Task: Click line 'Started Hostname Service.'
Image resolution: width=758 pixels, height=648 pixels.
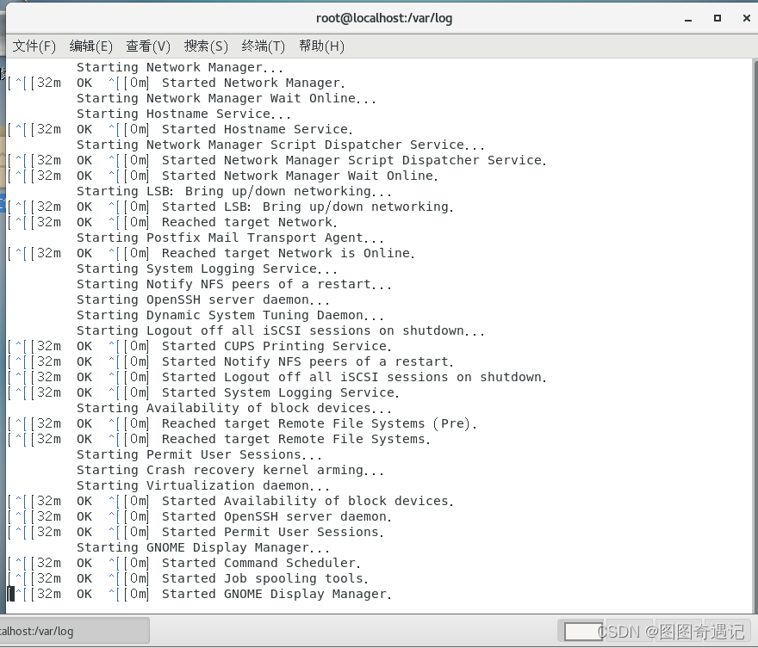Action: (258, 129)
